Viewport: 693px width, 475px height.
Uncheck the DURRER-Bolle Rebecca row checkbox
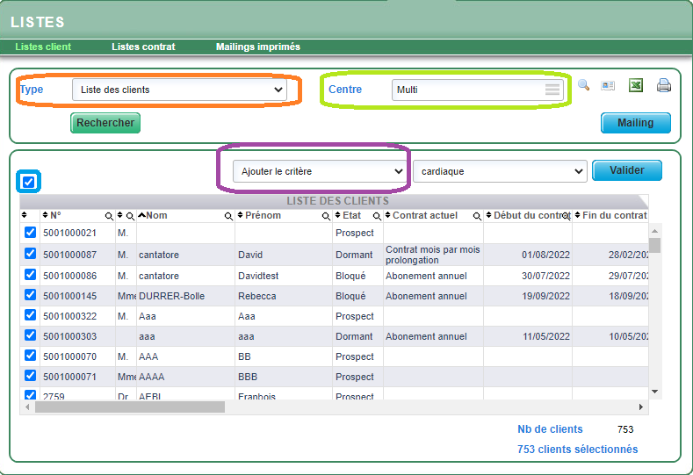click(30, 295)
